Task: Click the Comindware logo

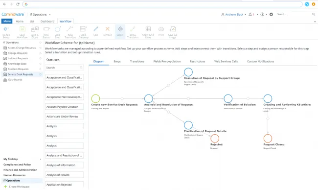Action: 13,14
